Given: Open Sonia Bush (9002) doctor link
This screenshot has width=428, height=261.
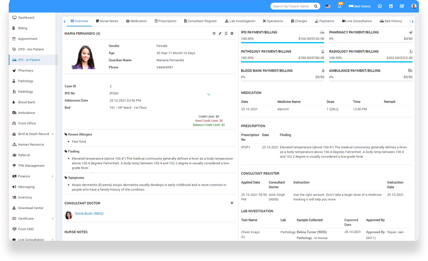Looking at the screenshot, I should [89, 213].
